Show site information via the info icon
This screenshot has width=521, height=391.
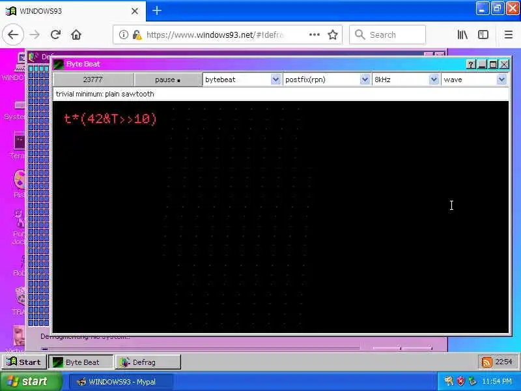124,35
